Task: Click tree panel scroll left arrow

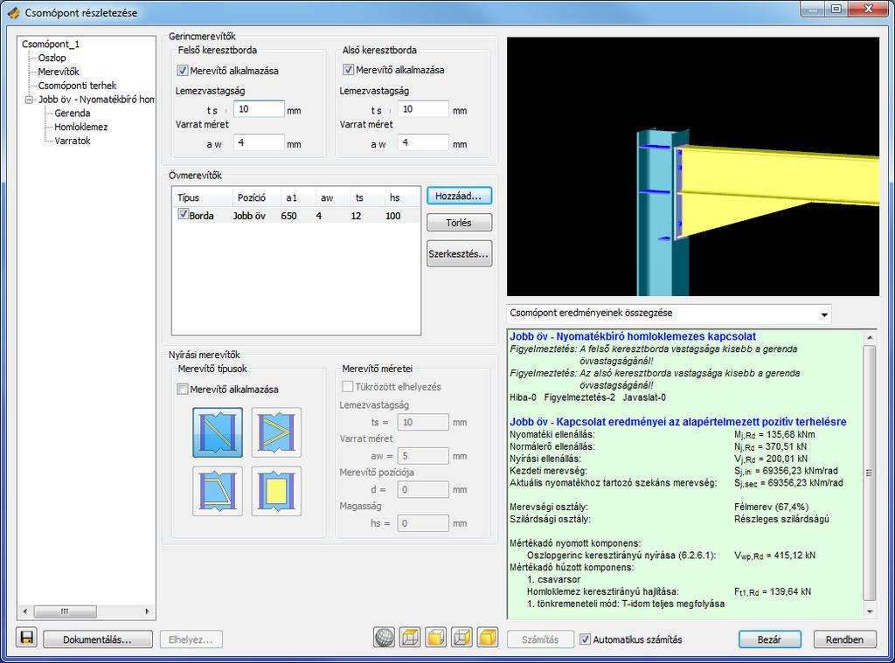Action: (x=24, y=611)
